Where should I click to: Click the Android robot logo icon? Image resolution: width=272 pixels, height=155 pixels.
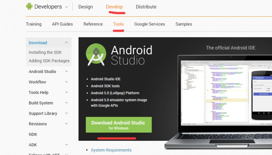pos(30,6)
